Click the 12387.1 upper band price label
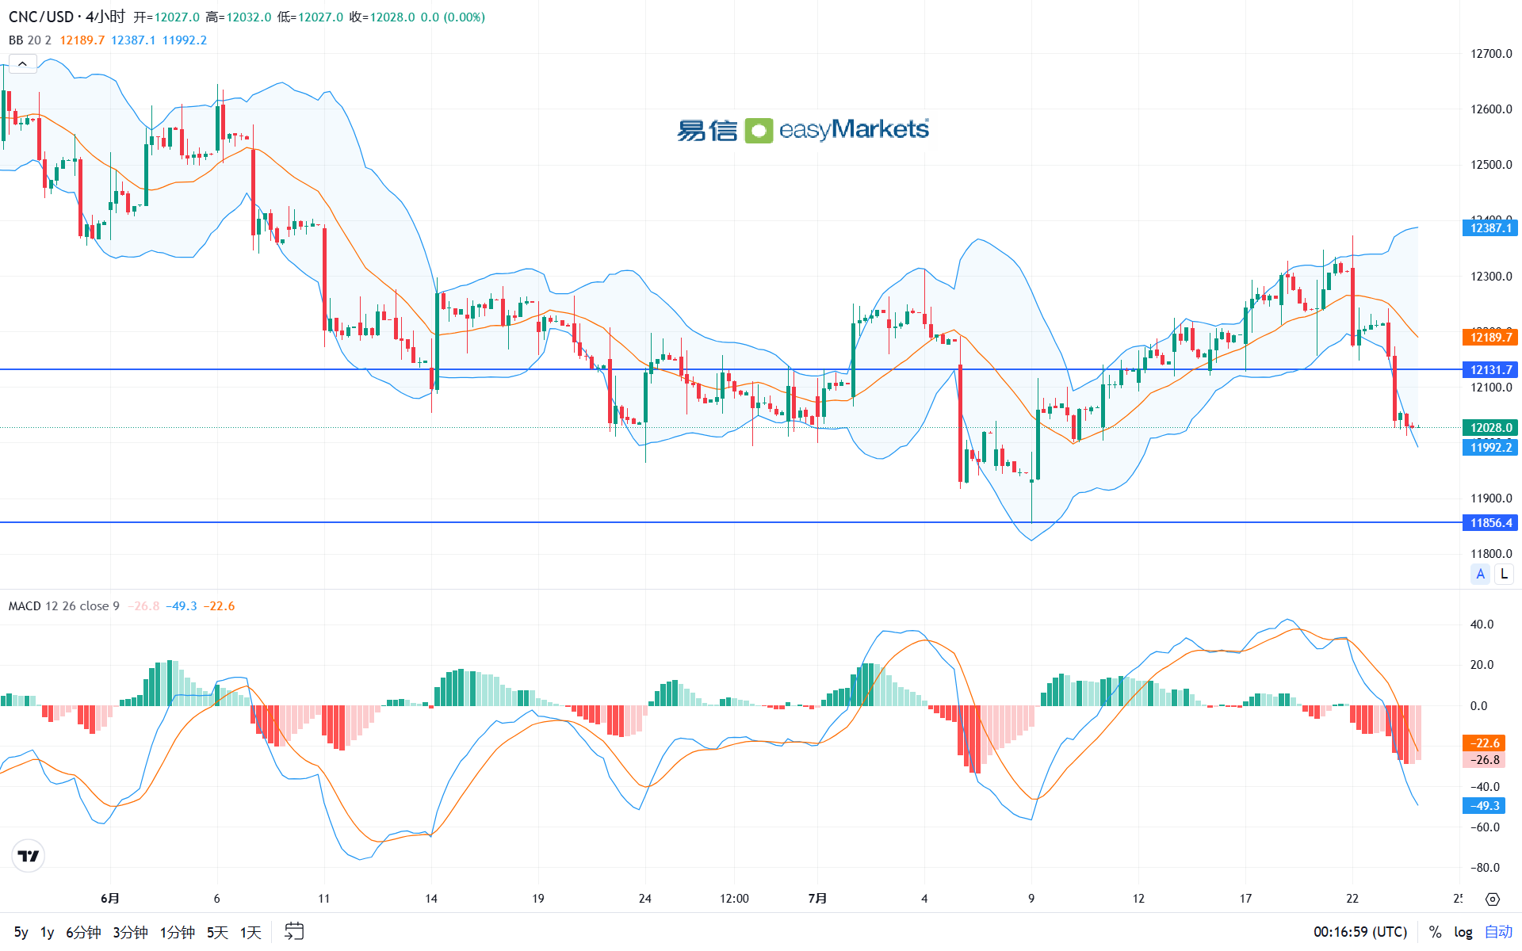 1490,228
